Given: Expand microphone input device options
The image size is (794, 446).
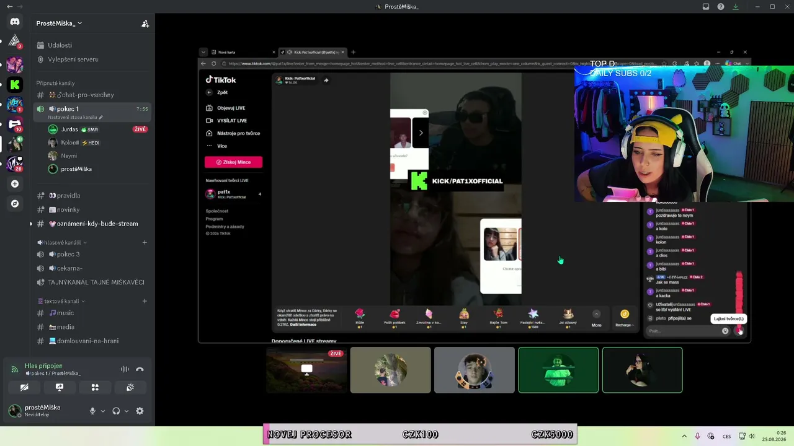Looking at the screenshot, I should point(103,411).
